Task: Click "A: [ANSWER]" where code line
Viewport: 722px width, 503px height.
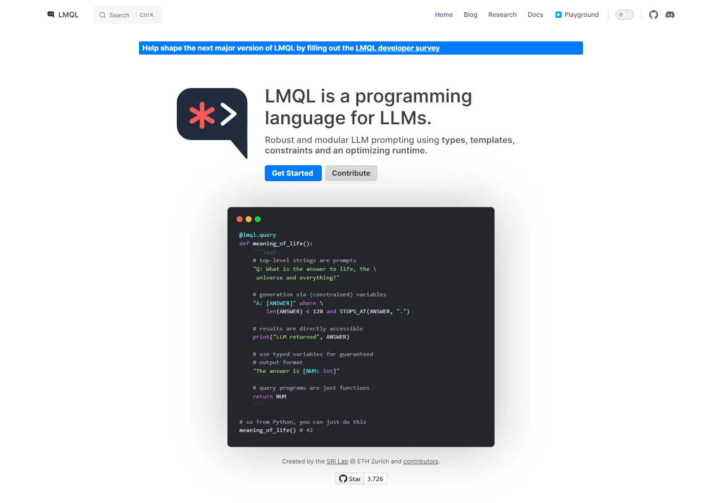Action: pos(288,303)
